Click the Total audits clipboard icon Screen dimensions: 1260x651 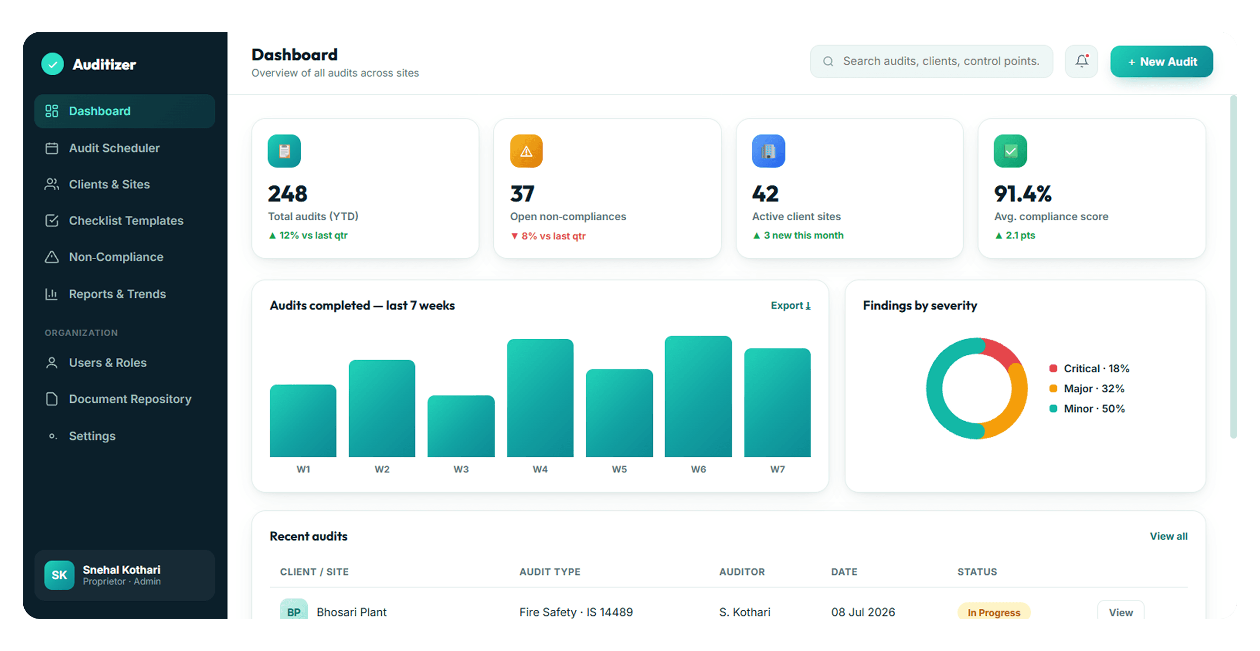(x=284, y=151)
